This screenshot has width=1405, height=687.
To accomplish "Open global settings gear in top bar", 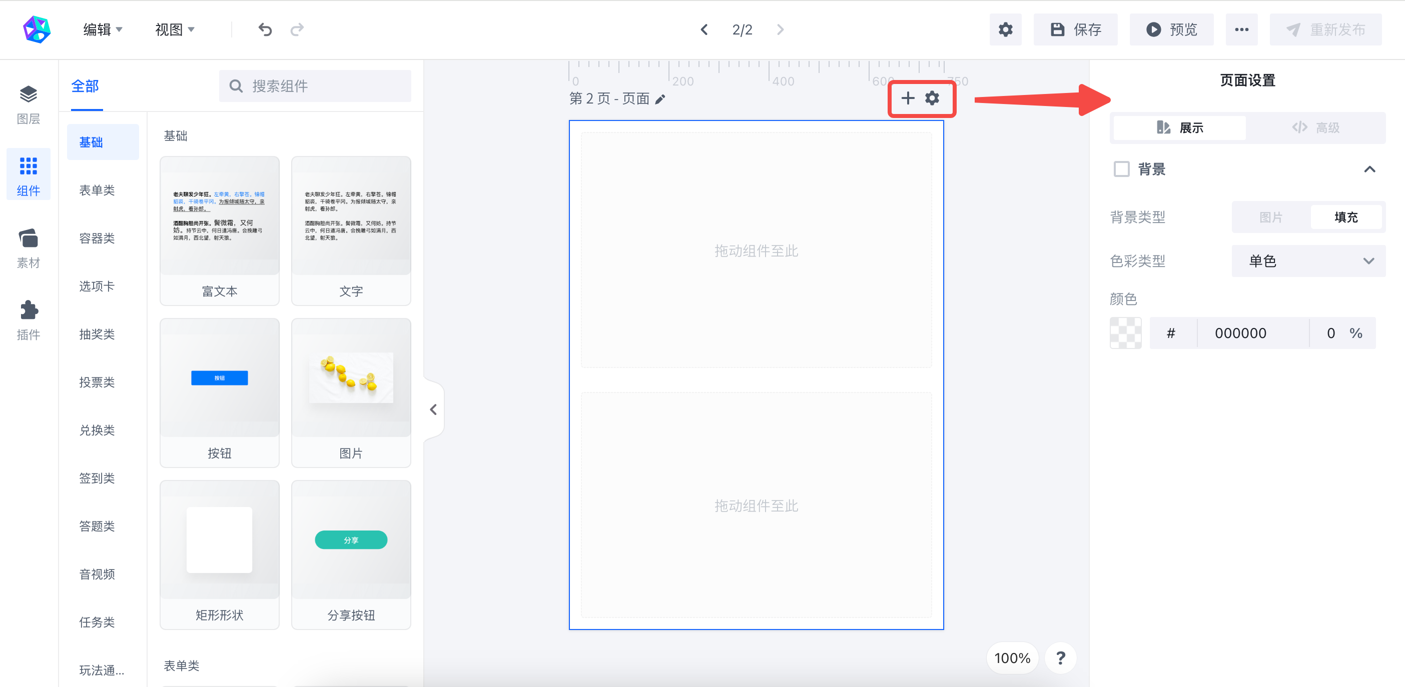I will point(1005,29).
